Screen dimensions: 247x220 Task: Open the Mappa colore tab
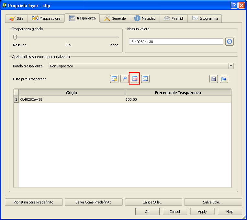[46, 18]
